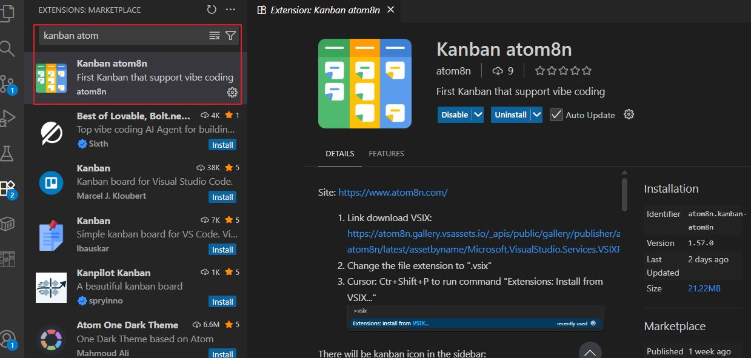The height and width of the screenshot is (358, 751).
Task: Select Best of Lovable, Bolt.ne... list entry title
Action: pyautogui.click(x=134, y=116)
